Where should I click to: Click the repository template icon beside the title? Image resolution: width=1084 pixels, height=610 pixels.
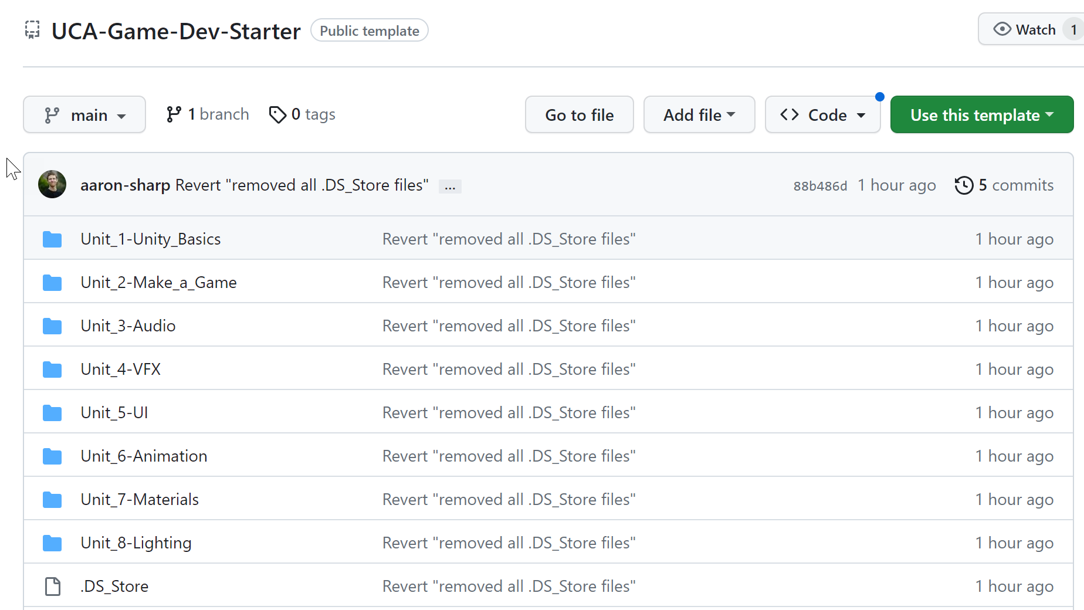32,30
